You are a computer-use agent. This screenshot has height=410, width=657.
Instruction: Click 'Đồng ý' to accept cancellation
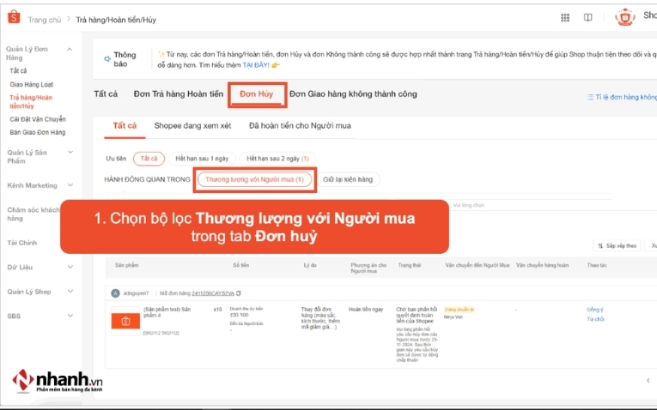[595, 309]
